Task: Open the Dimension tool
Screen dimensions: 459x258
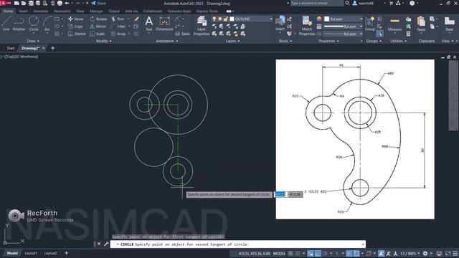Action: (x=164, y=23)
